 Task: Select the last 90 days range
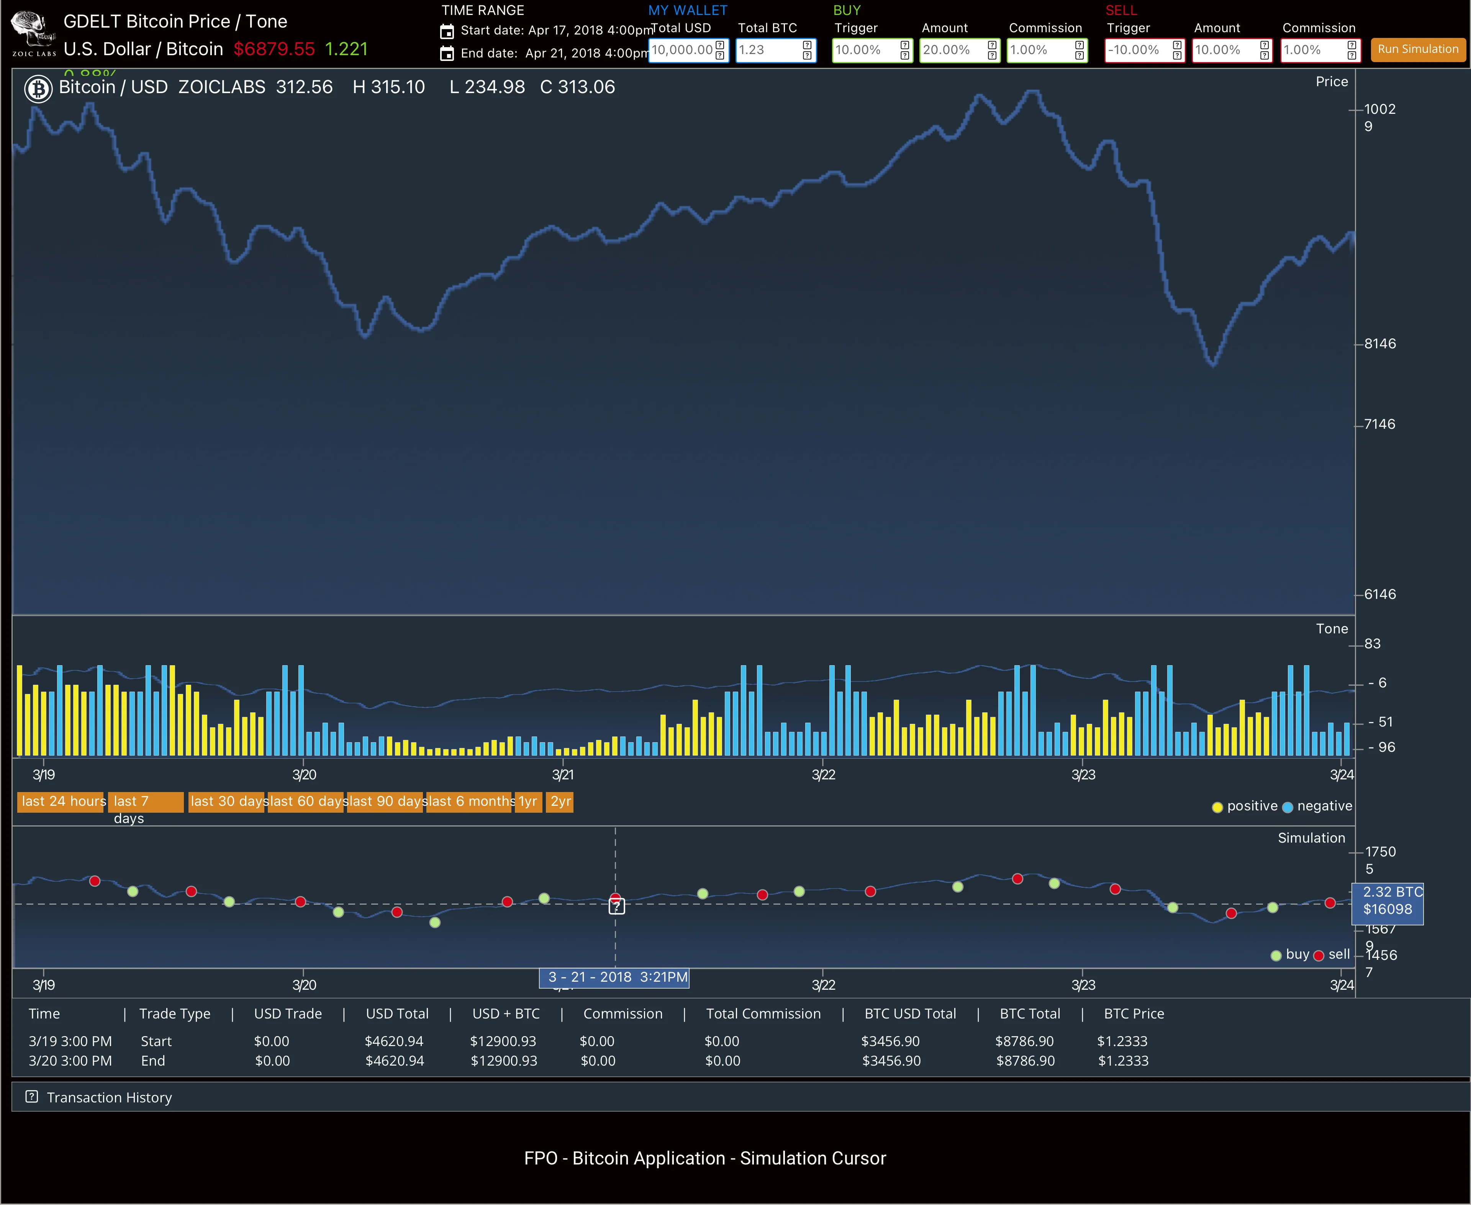pyautogui.click(x=385, y=802)
